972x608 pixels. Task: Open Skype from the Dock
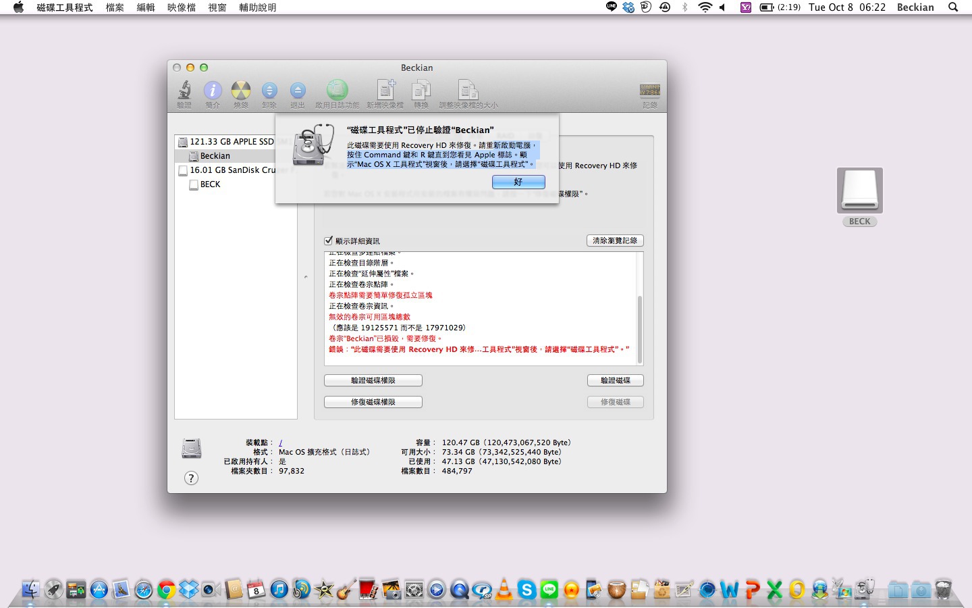(526, 590)
